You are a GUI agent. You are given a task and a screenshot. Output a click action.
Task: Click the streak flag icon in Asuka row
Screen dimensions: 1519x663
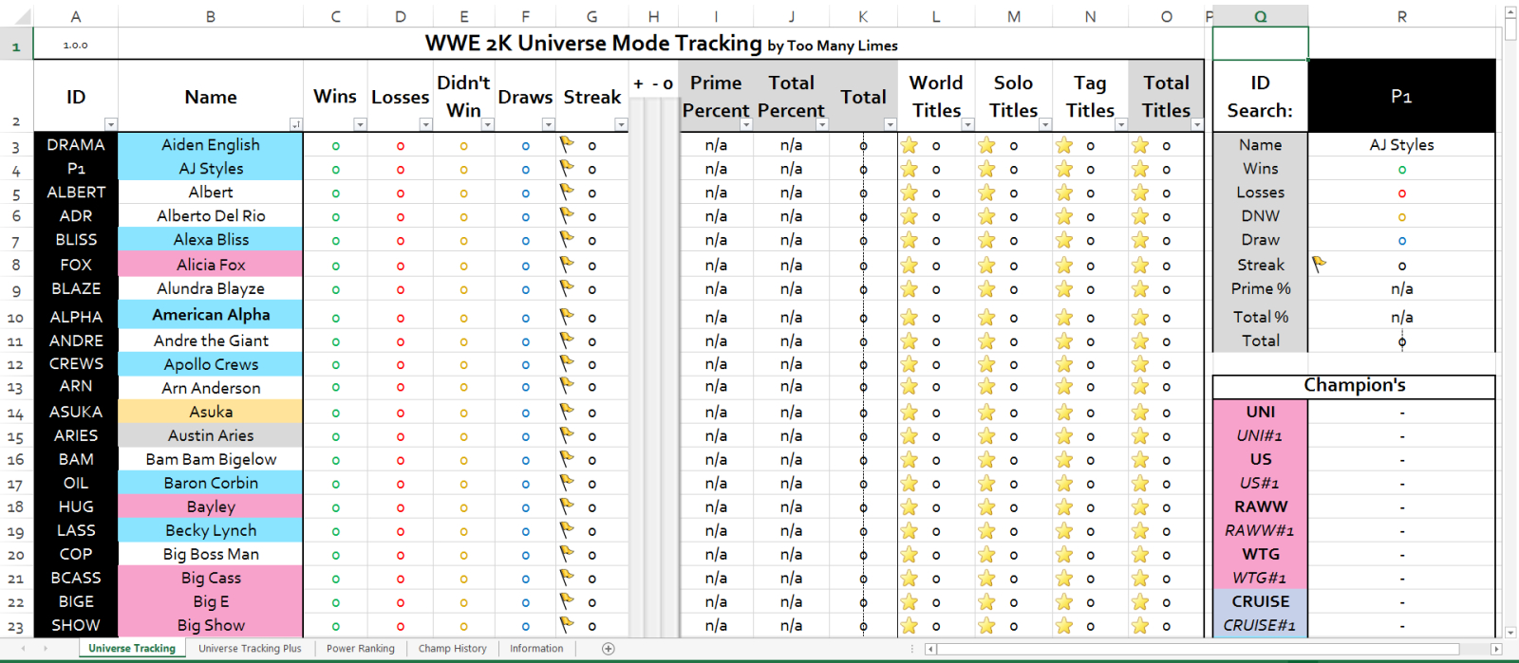coord(567,411)
